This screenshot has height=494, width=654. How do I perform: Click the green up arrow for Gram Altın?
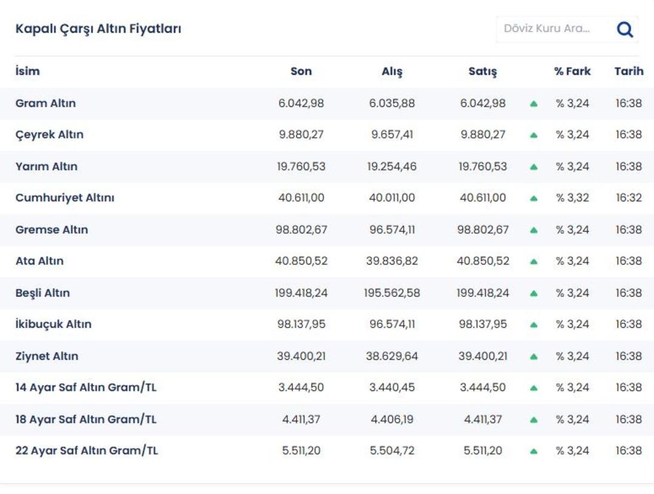[x=533, y=104]
